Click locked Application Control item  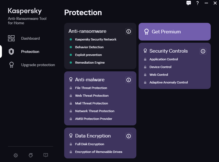164,59
